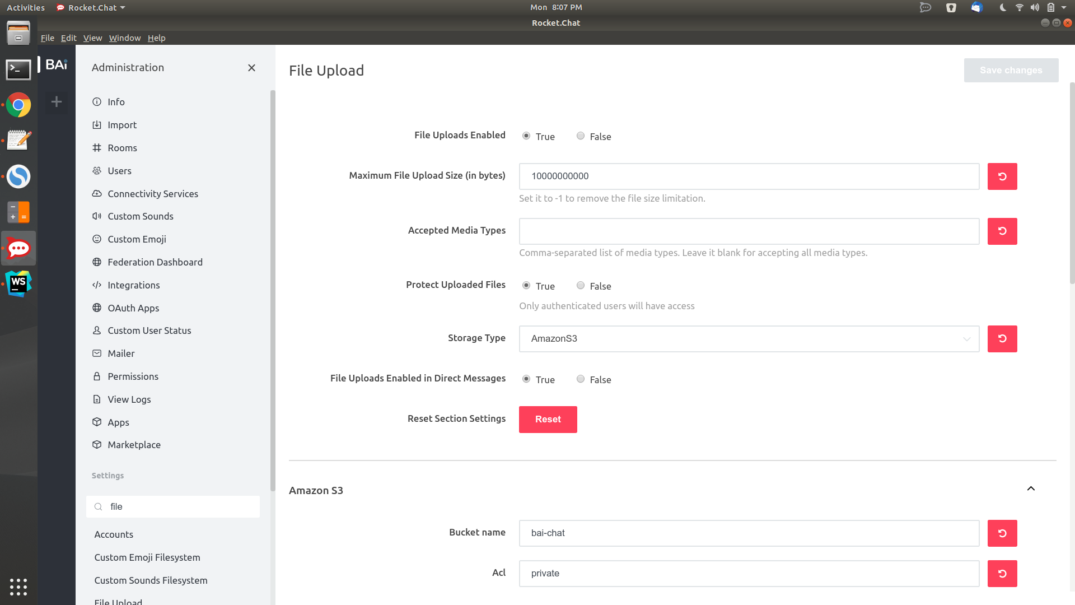Open the Federation Dashboard
Viewport: 1075px width, 605px height.
[155, 262]
